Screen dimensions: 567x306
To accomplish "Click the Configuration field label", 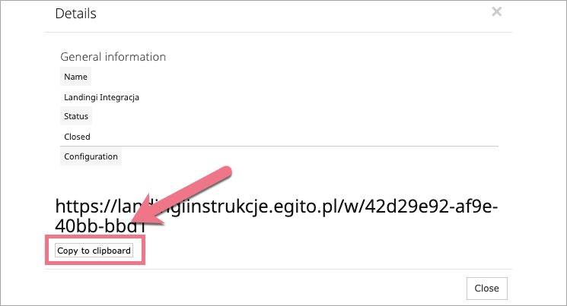I will coord(91,156).
